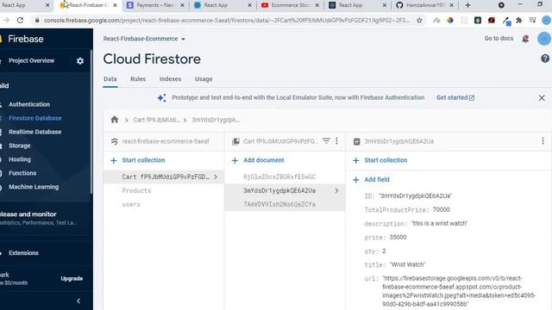Open Cart collection three-dot menu
This screenshot has height=310, width=552.
(x=336, y=141)
